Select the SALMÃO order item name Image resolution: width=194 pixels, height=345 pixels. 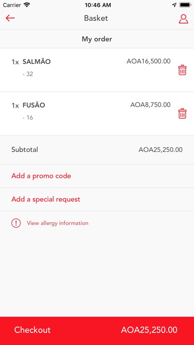pos(36,62)
